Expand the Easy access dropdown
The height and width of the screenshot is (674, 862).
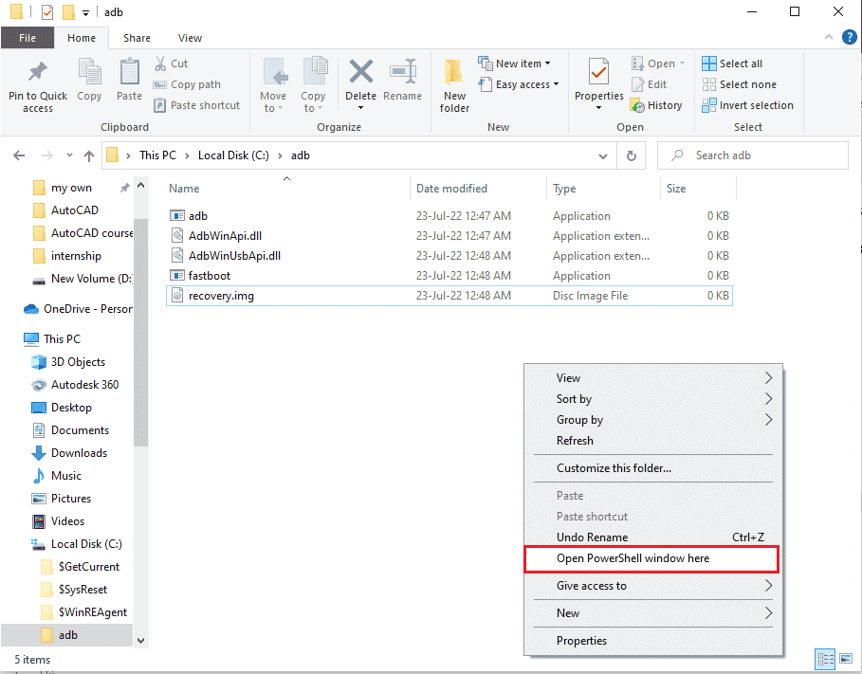coord(557,84)
